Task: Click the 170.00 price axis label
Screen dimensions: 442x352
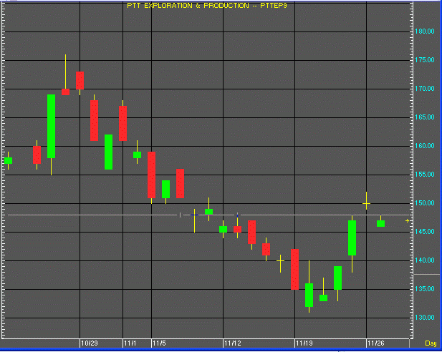Action: [425, 89]
